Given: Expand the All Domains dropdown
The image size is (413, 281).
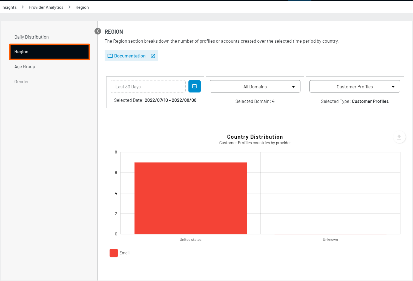Looking at the screenshot, I should [x=255, y=86].
